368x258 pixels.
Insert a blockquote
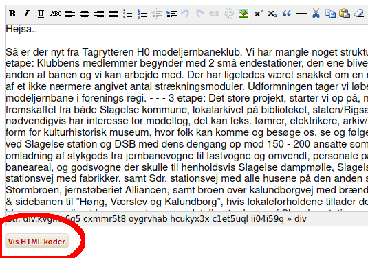287,14
